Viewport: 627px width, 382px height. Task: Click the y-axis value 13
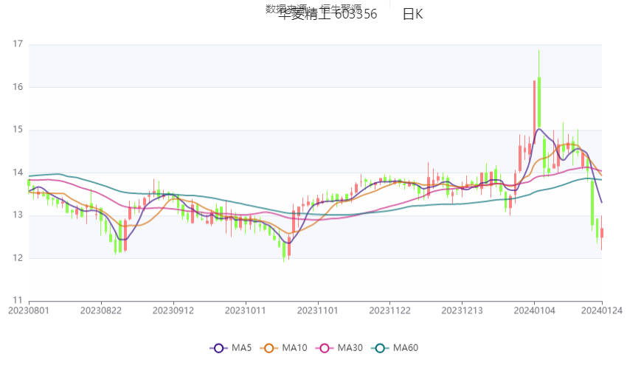18,215
